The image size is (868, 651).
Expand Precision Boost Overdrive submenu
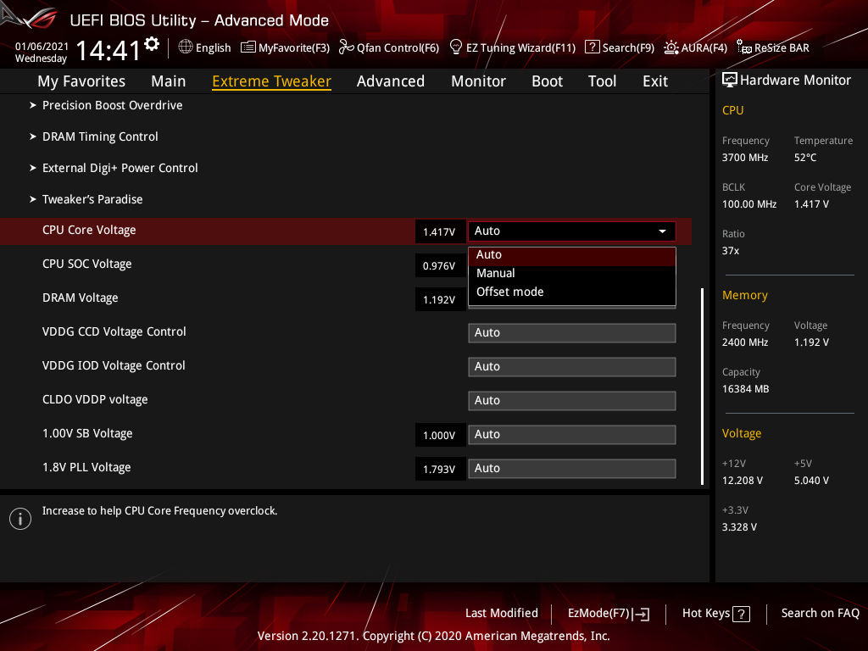coord(113,105)
